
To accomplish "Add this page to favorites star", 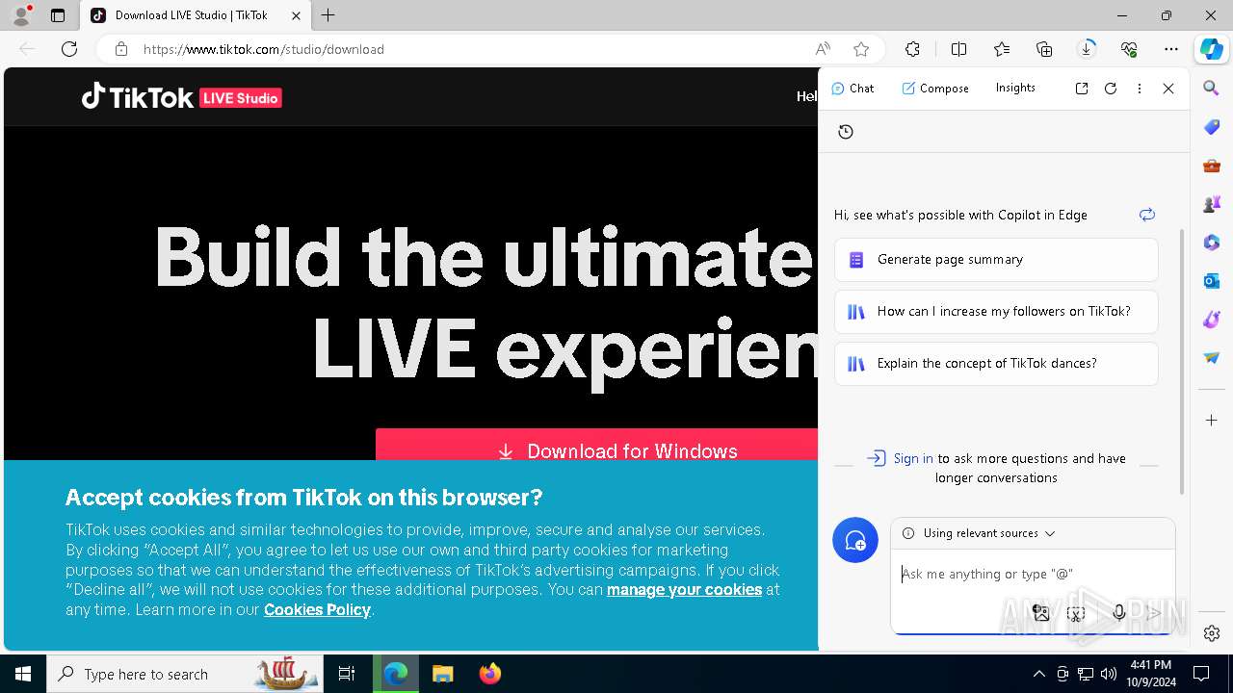I will point(861,49).
